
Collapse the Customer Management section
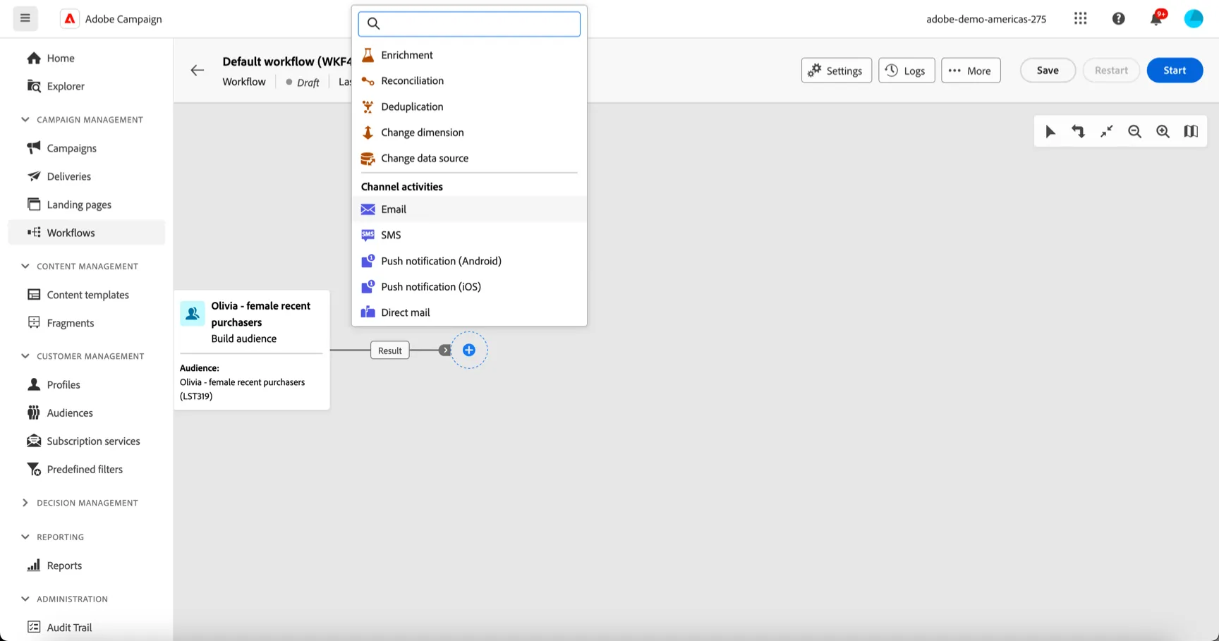(x=25, y=356)
